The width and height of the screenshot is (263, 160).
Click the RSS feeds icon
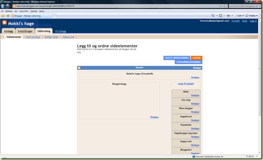coord(221,16)
